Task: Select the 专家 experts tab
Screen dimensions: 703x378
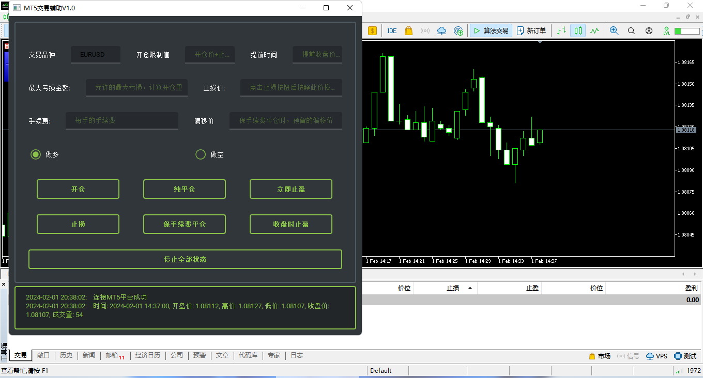Action: point(274,355)
